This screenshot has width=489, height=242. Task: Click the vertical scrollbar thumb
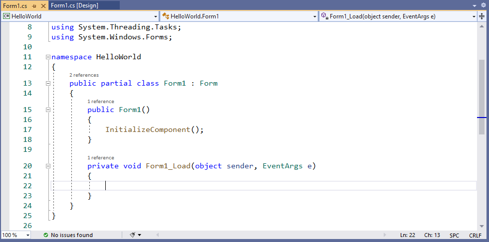482,97
